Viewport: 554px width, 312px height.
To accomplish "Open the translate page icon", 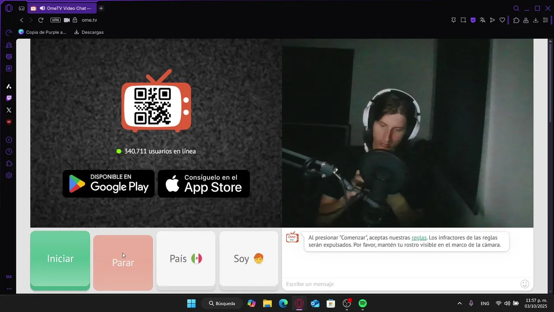I will [483, 20].
